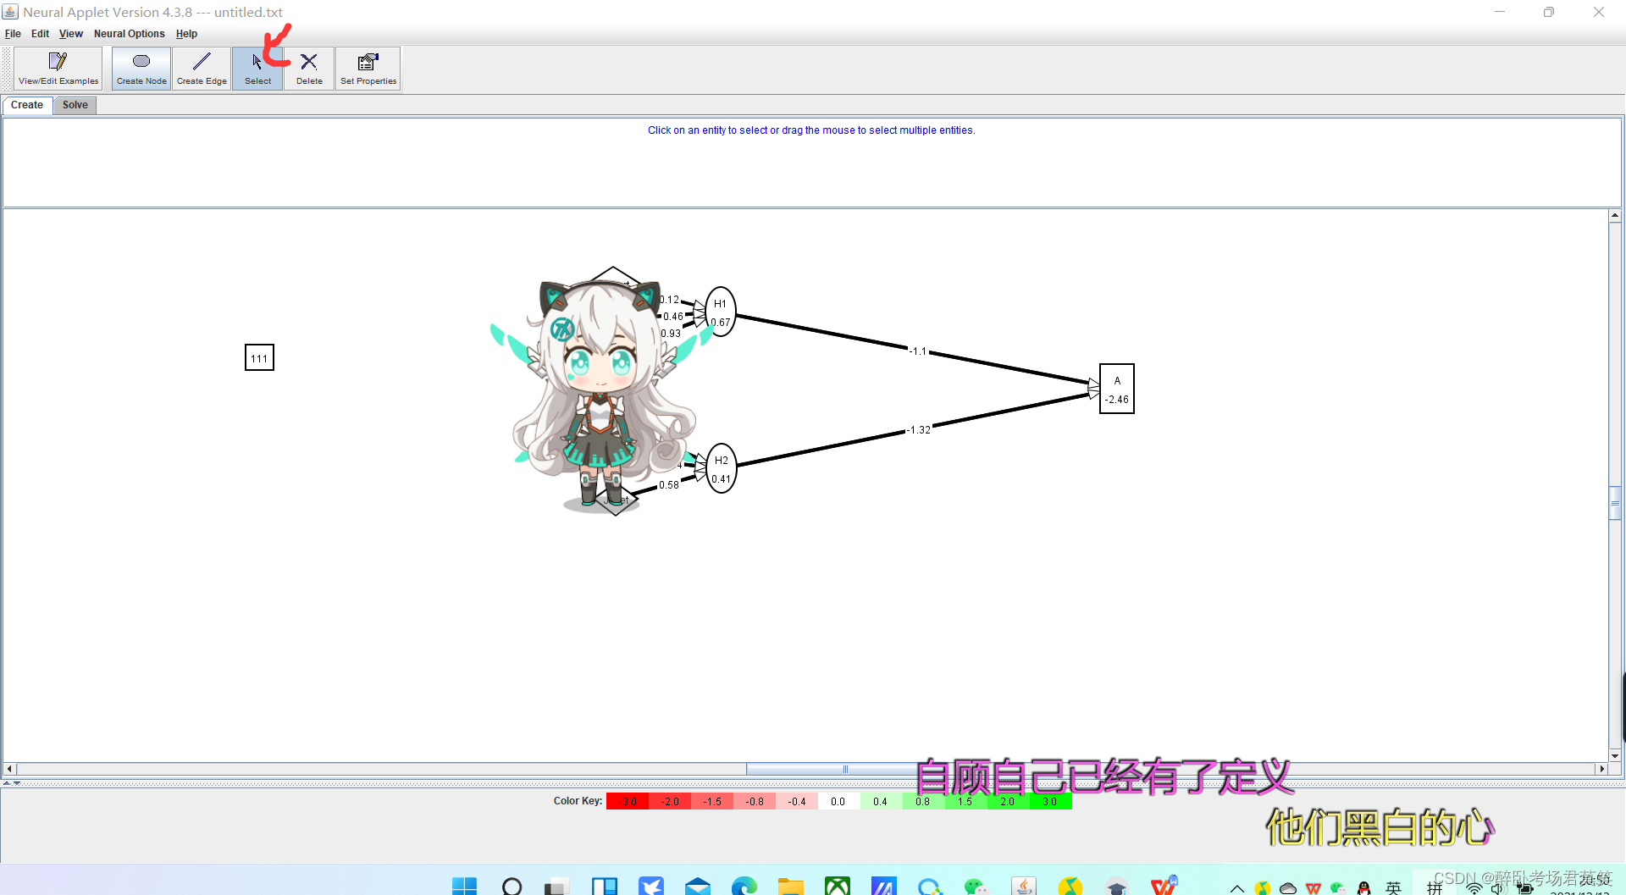Switch to the Solve tab

click(75, 105)
